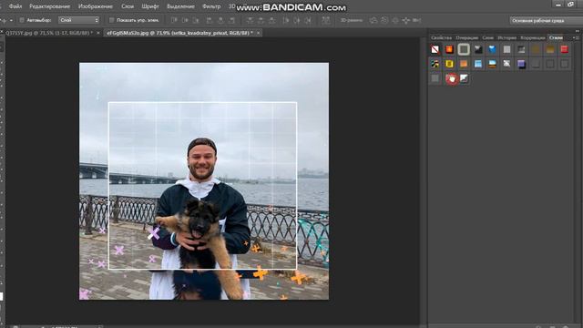Image resolution: width=583 pixels, height=328 pixels.
Task: Apply the plain gray style starting third row
Action: [435, 78]
